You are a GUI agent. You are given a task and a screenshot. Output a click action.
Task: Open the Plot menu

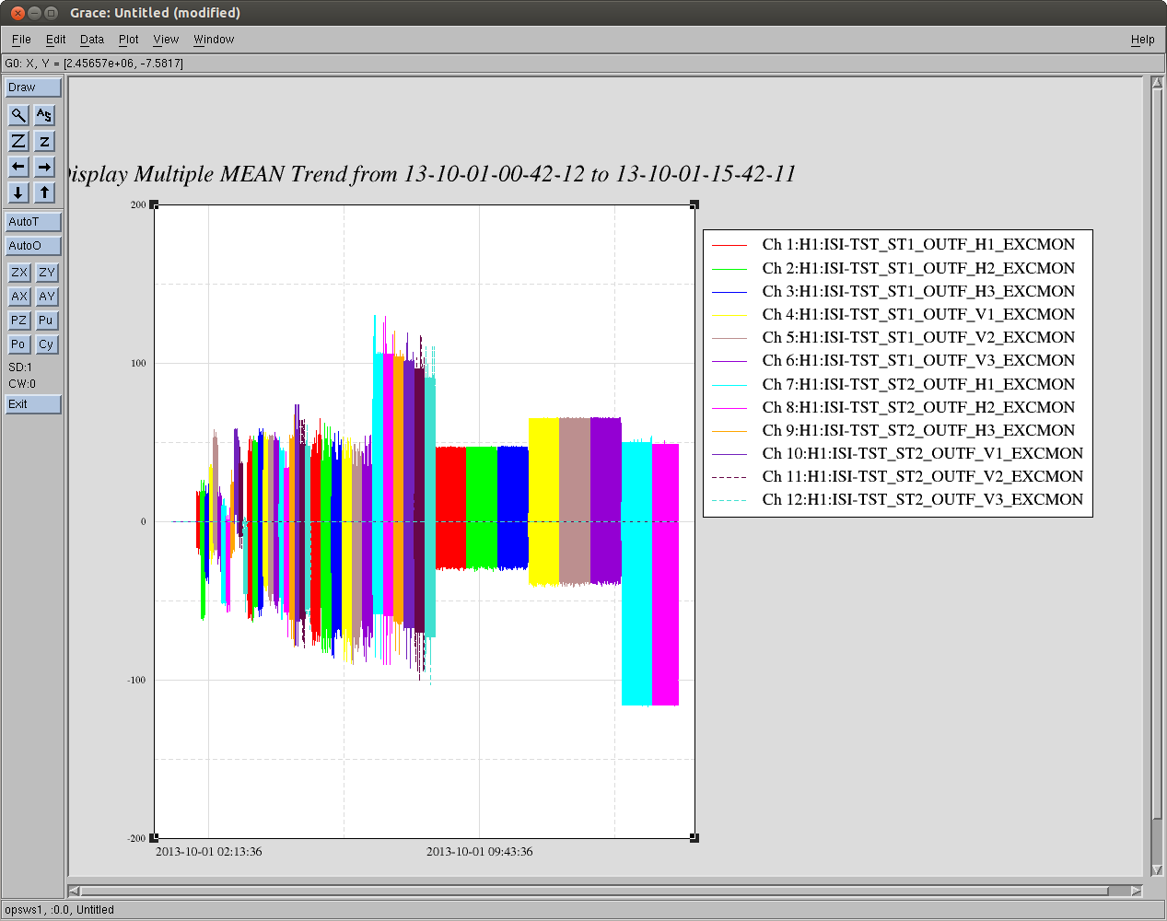coord(128,40)
